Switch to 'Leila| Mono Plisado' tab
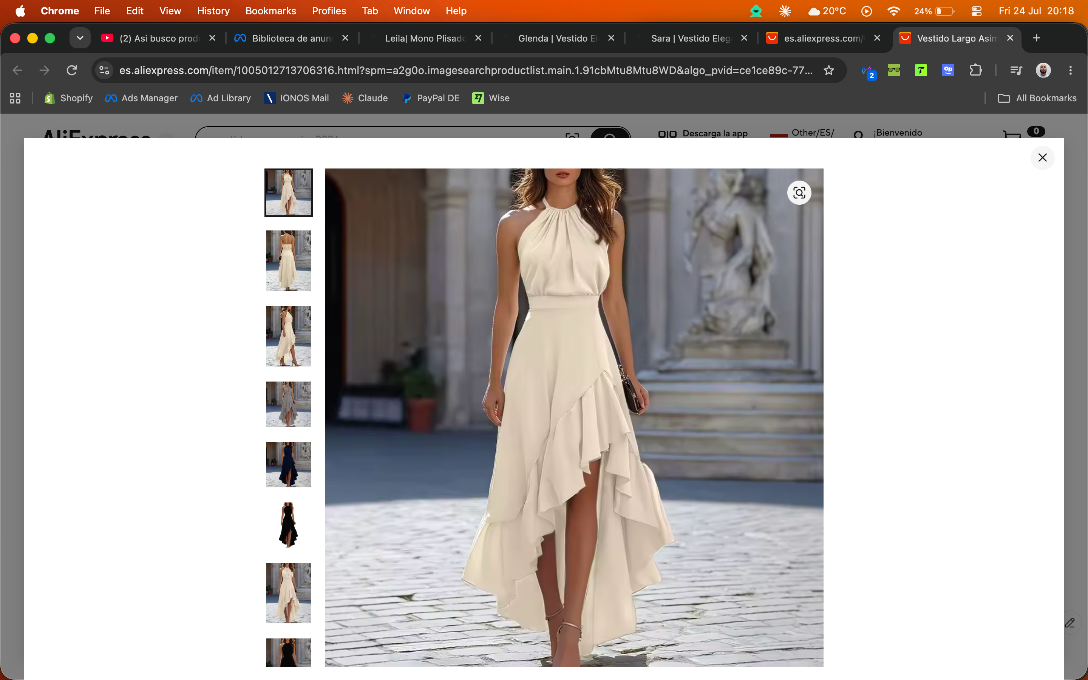The height and width of the screenshot is (680, 1088). pos(425,38)
